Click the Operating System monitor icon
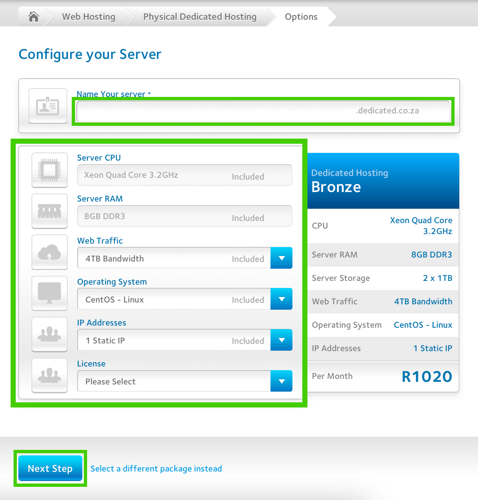478x500 pixels. (50, 293)
